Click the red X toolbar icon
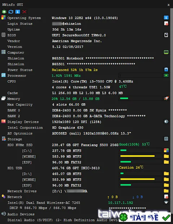 pyautogui.click(x=24, y=12)
